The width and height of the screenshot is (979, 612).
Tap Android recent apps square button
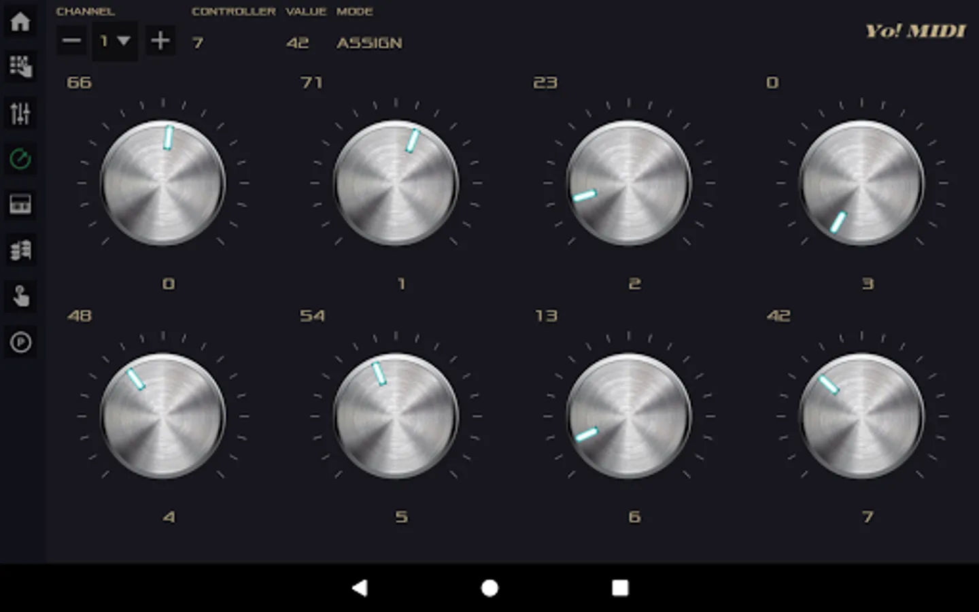620,588
